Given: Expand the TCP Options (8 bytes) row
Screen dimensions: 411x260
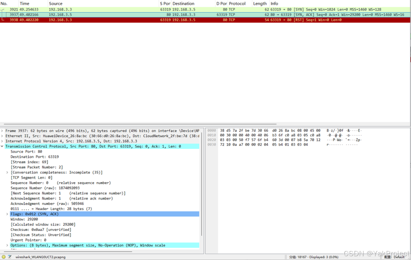Looking at the screenshot, I should (7, 245).
